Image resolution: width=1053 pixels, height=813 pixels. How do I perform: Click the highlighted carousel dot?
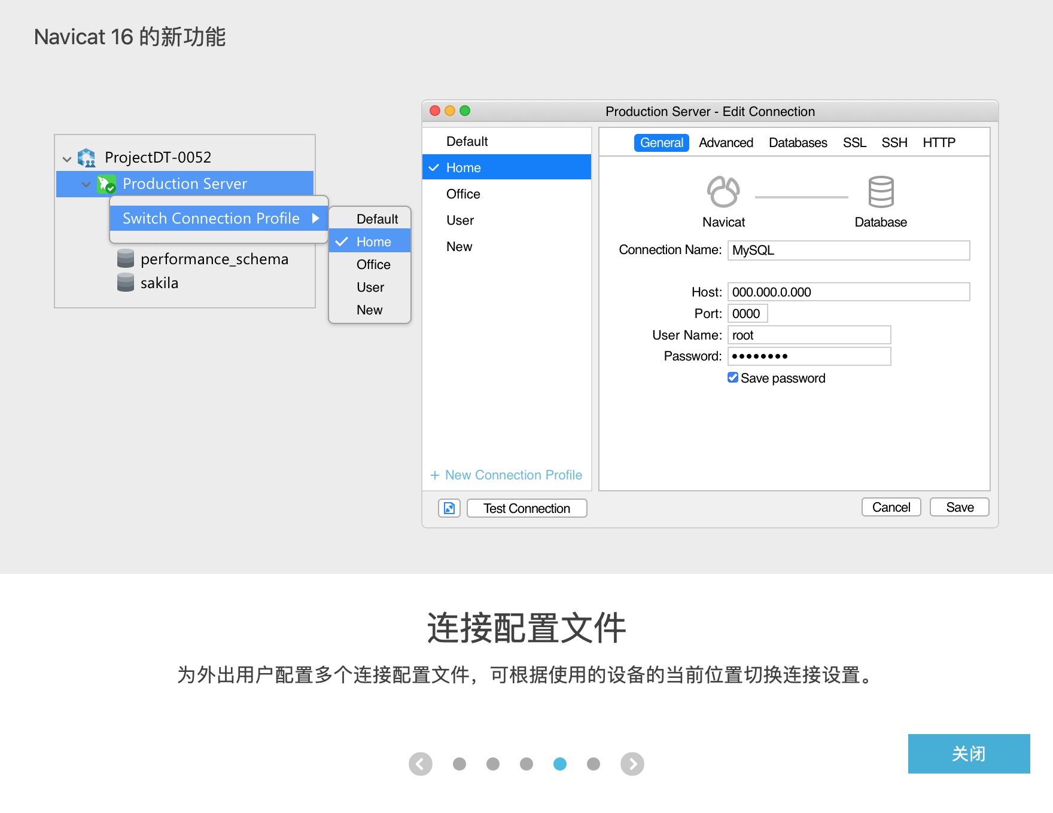tap(560, 763)
